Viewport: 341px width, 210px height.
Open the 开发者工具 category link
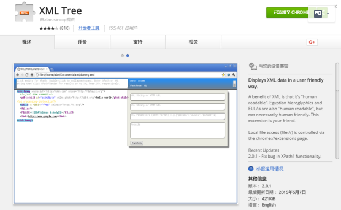coord(89,28)
